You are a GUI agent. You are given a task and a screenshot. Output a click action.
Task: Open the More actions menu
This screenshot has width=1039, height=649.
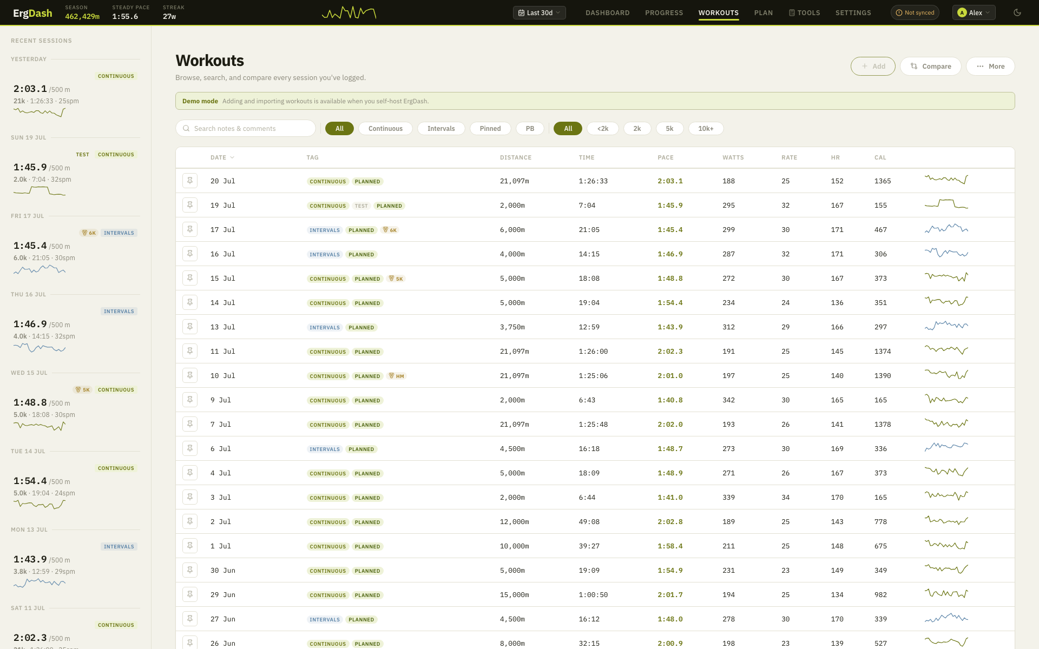point(990,66)
